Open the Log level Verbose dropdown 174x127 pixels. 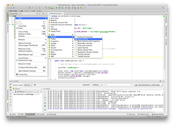pyautogui.click(x=97, y=85)
